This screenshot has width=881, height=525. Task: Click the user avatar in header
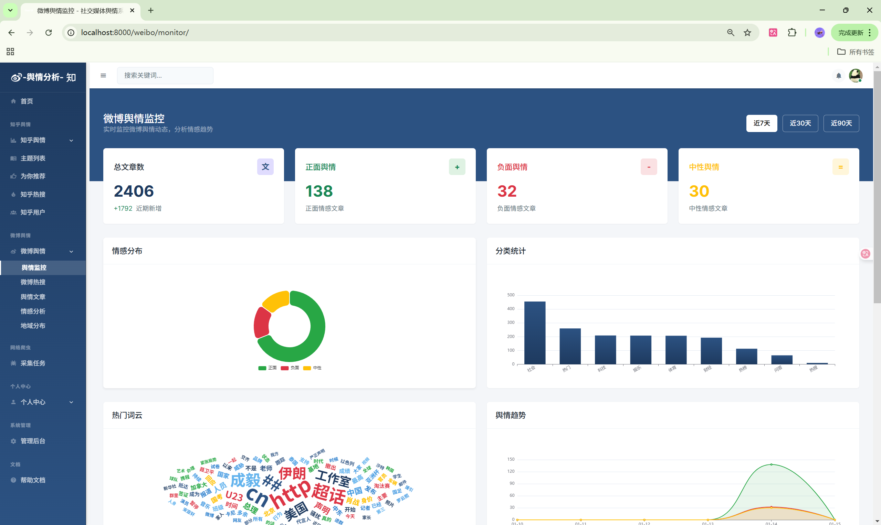pyautogui.click(x=856, y=75)
